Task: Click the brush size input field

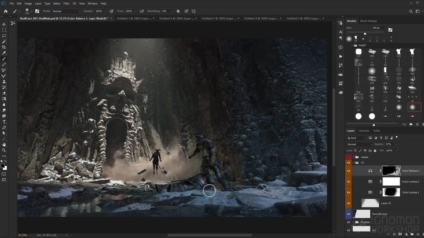Action: click(378, 28)
